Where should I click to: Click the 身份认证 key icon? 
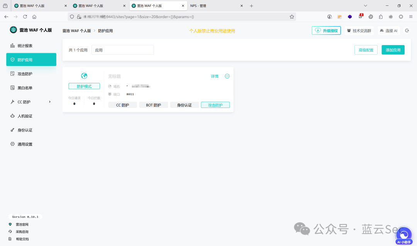pos(12,130)
